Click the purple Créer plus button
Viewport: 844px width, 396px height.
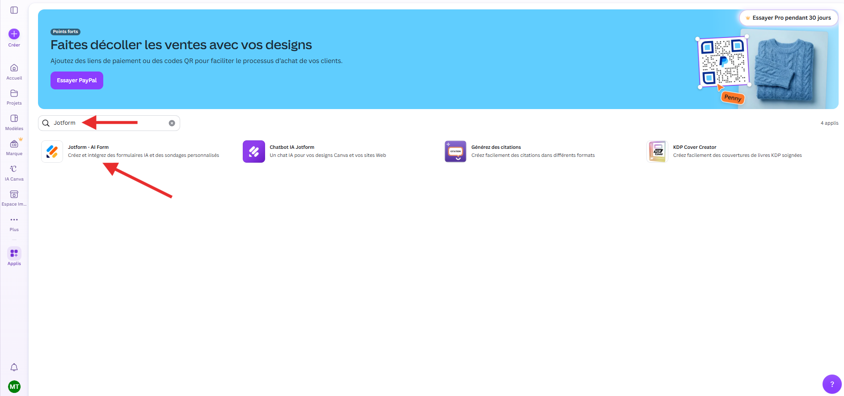14,34
